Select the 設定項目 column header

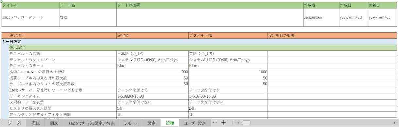coord(62,35)
